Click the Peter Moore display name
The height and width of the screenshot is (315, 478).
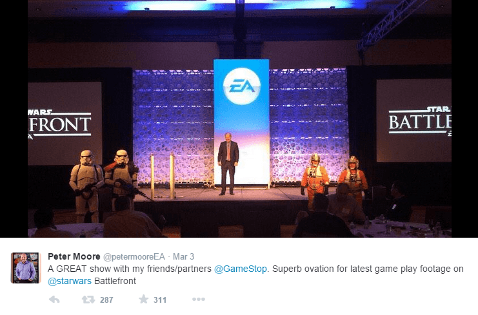pos(74,256)
